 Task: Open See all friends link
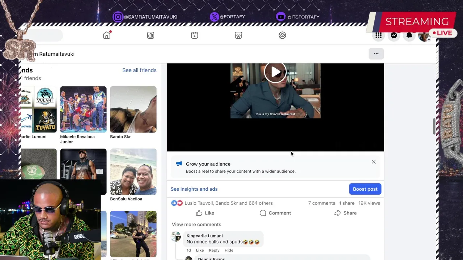(139, 70)
